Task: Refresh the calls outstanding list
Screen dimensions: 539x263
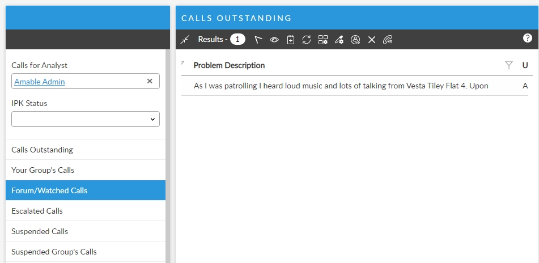Action: point(307,40)
